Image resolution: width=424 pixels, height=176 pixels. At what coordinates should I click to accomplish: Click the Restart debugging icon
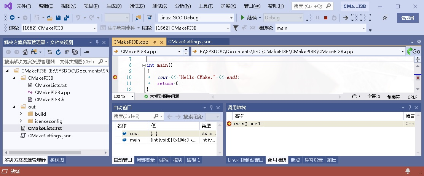[334, 18]
